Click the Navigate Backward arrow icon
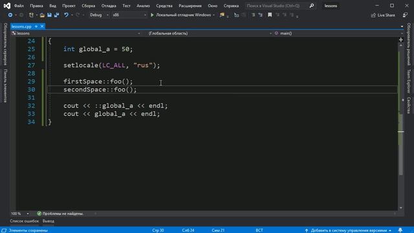 pos(10,15)
